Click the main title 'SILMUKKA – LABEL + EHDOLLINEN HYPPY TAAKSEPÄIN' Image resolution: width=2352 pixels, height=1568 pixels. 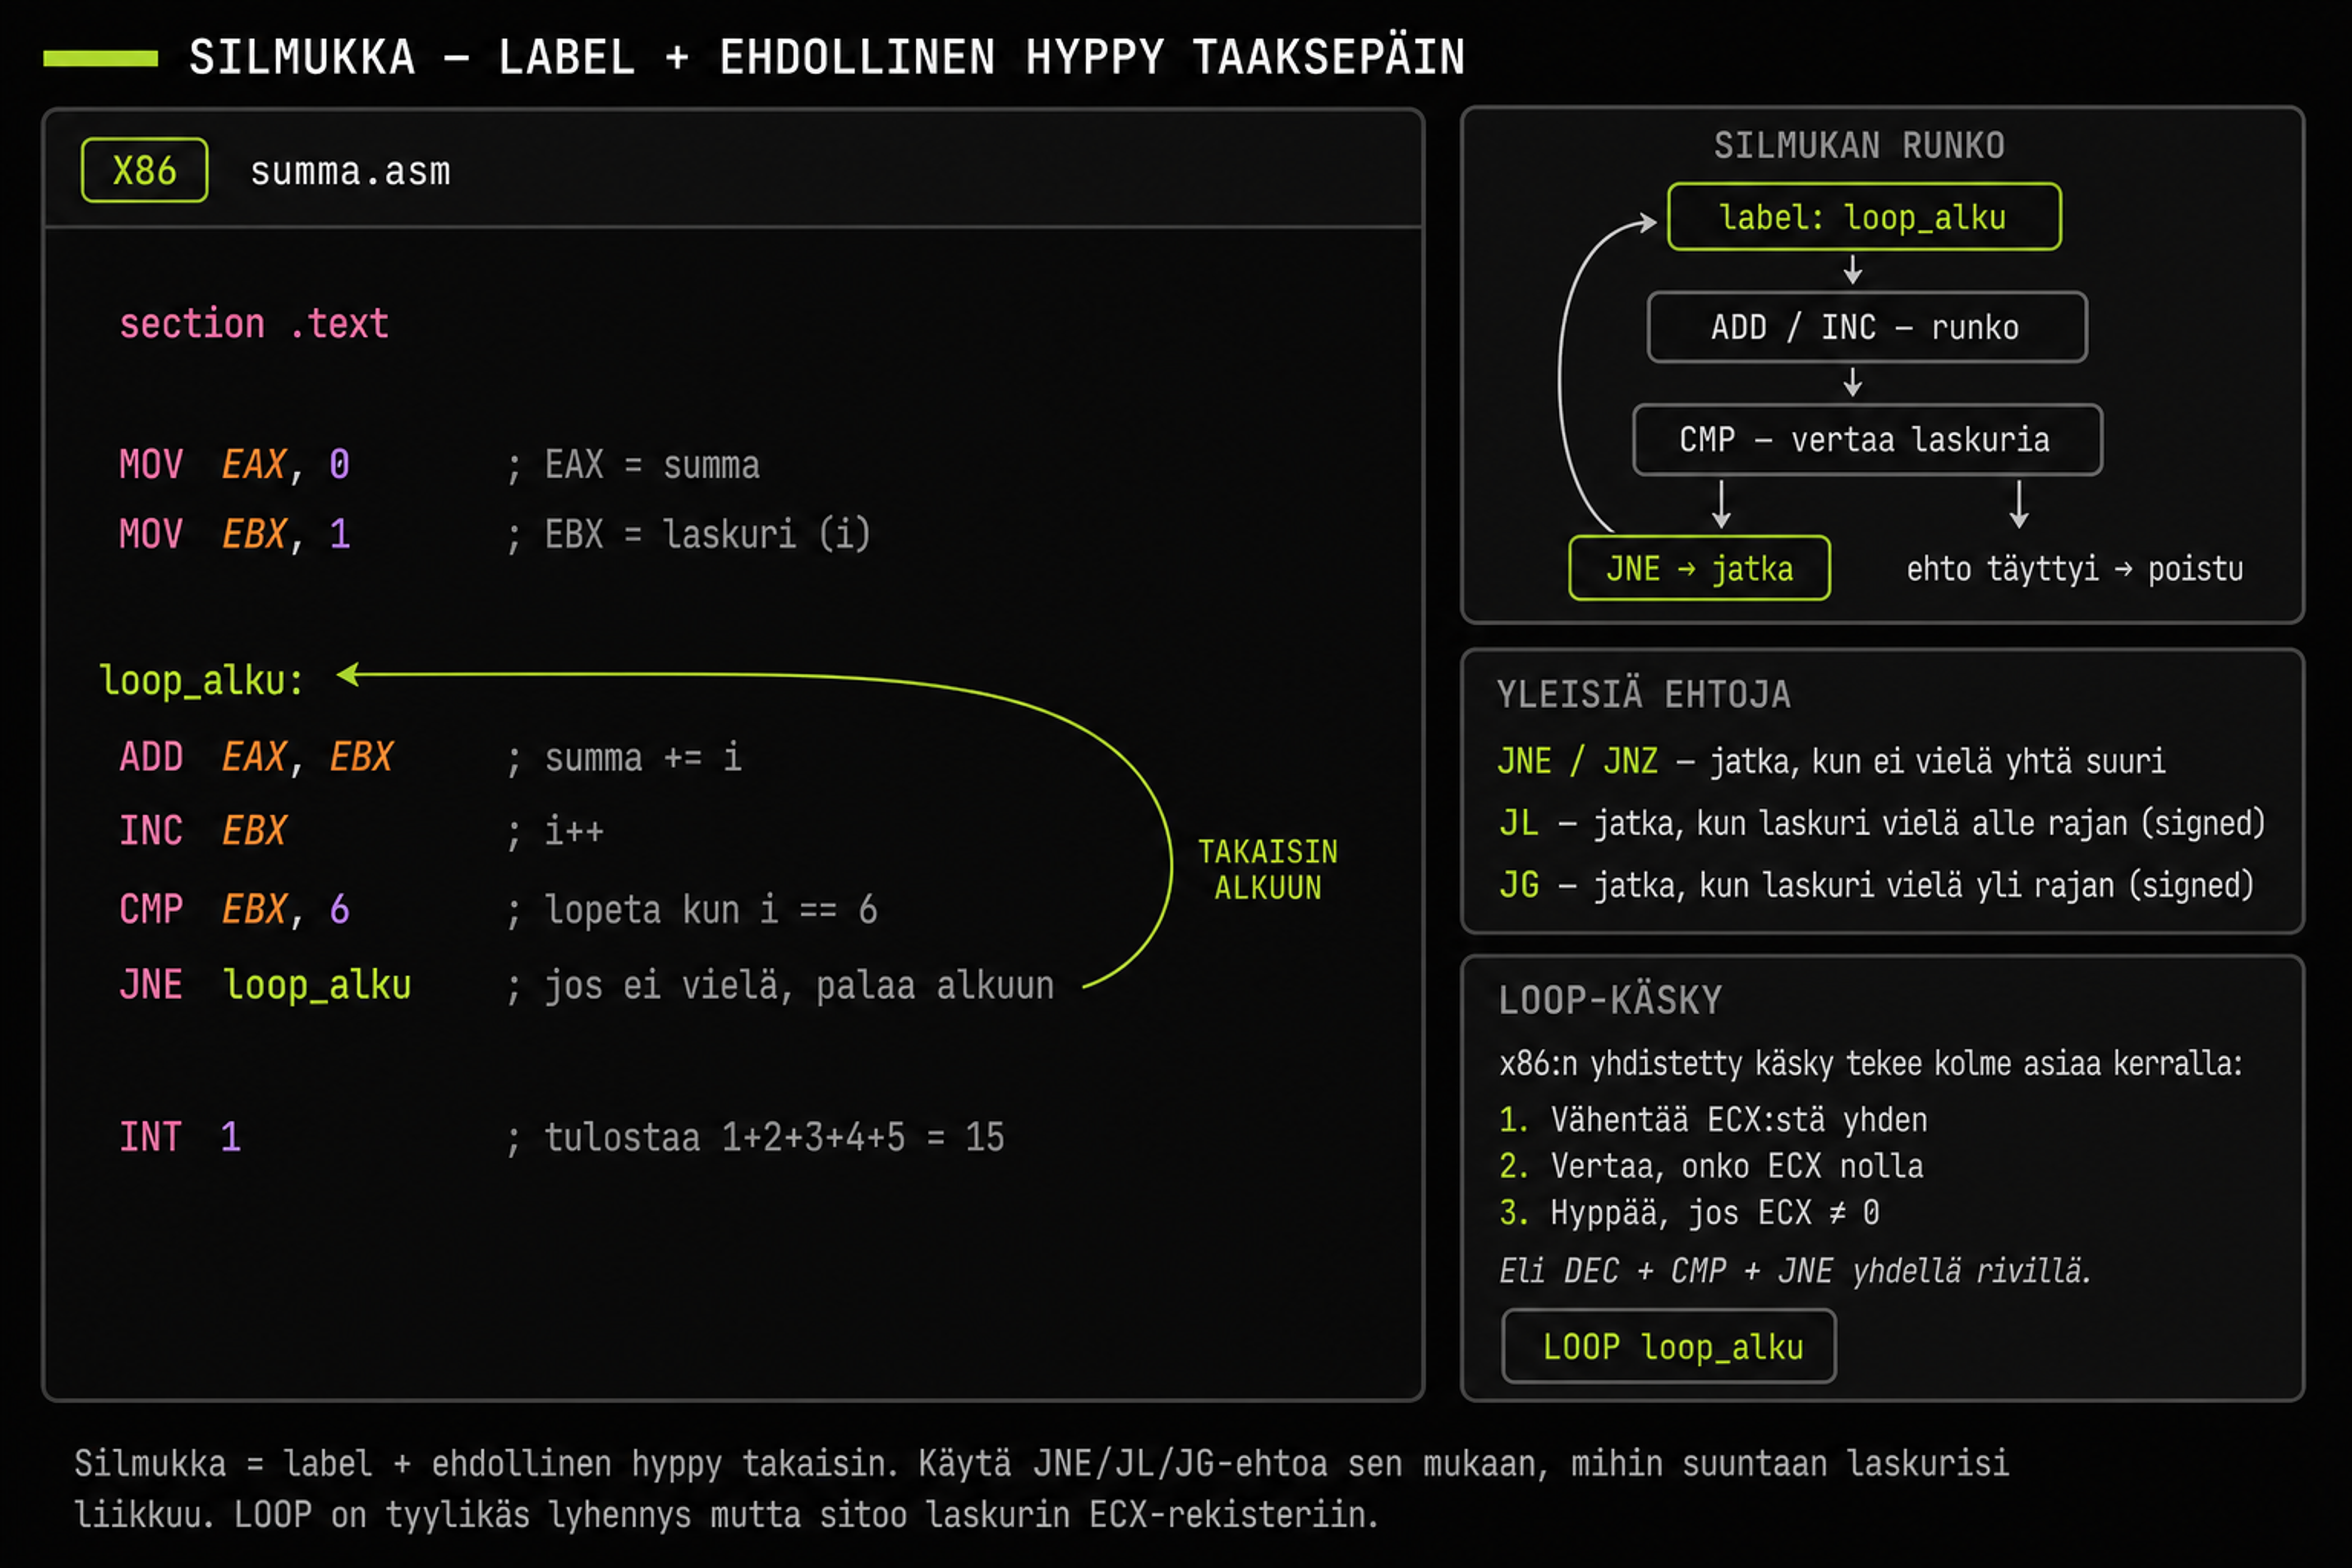[827, 57]
